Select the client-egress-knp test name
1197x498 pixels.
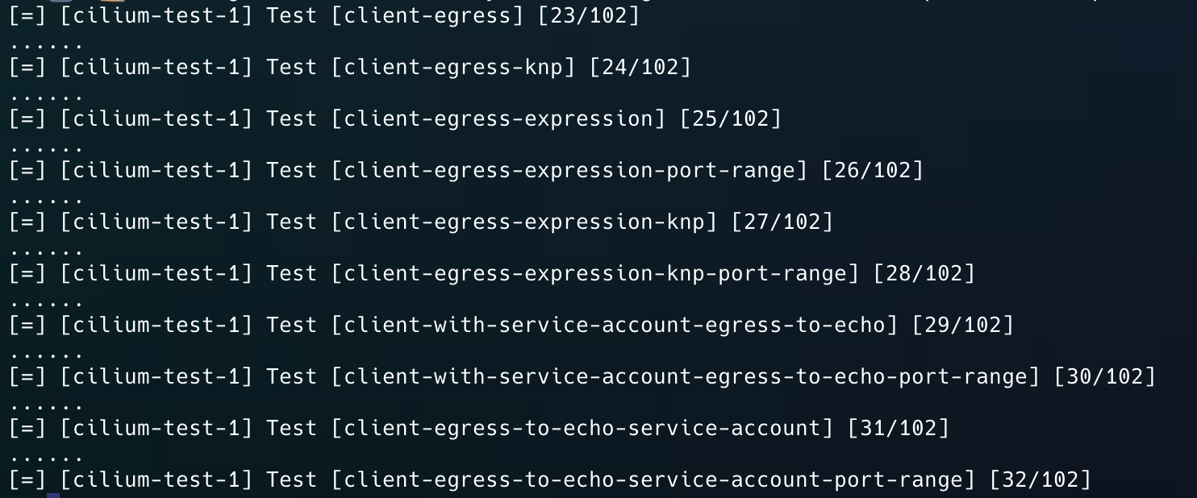(453, 67)
